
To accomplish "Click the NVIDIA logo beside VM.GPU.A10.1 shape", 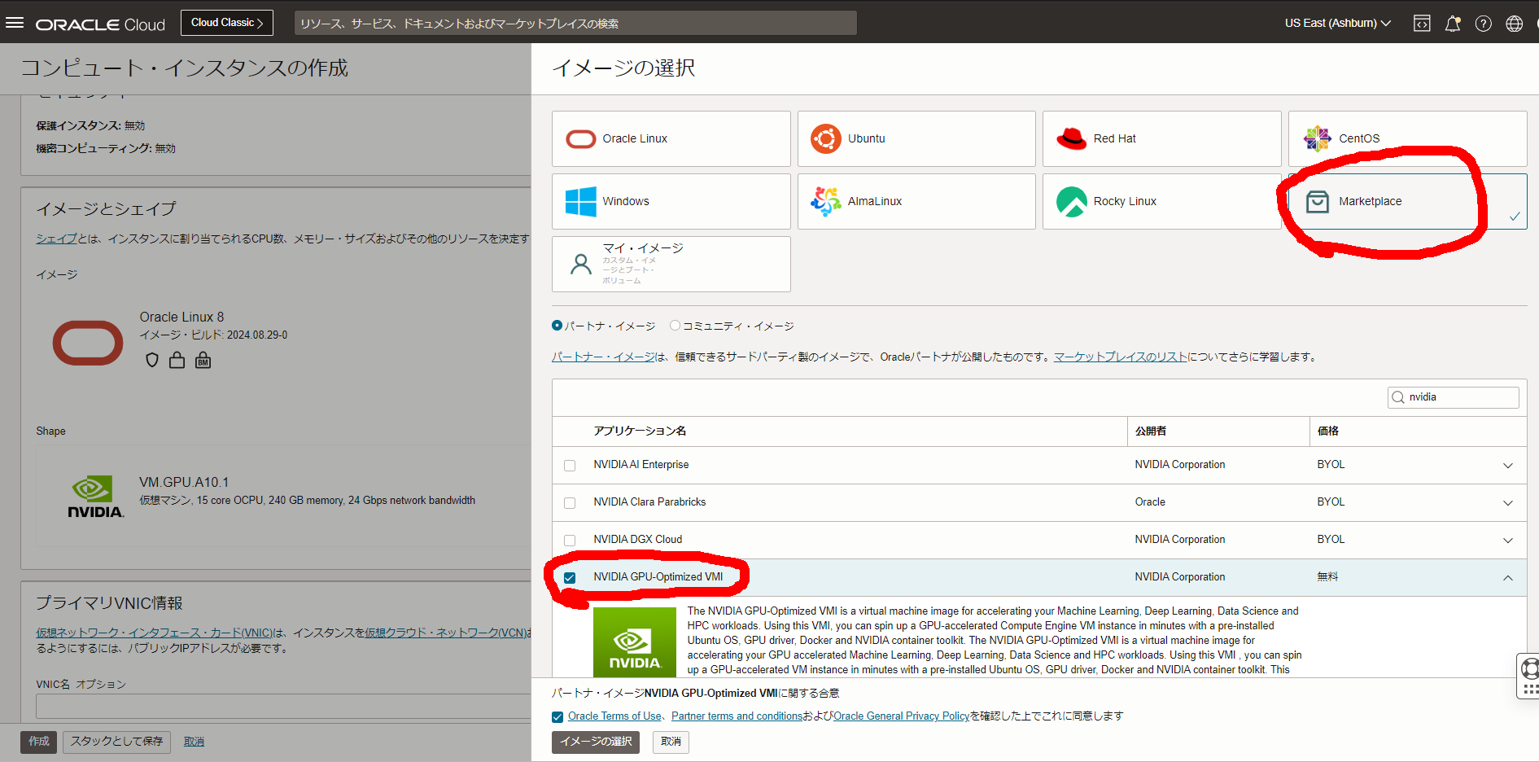I will (95, 497).
